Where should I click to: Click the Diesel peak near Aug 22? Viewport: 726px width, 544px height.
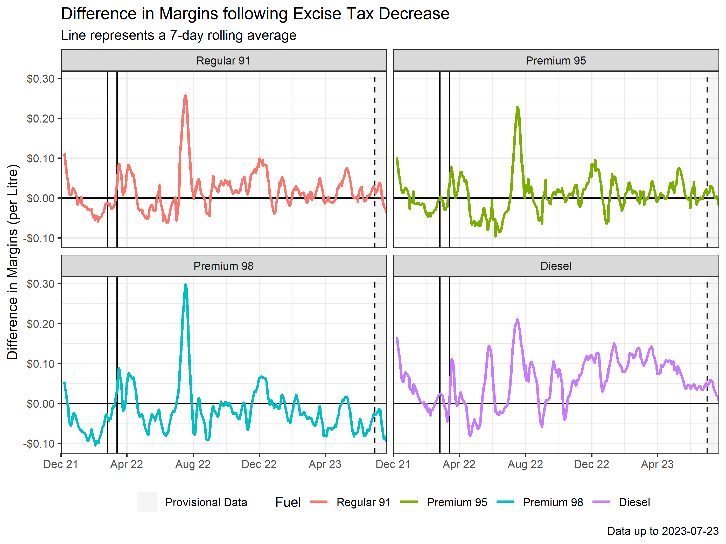pos(518,320)
